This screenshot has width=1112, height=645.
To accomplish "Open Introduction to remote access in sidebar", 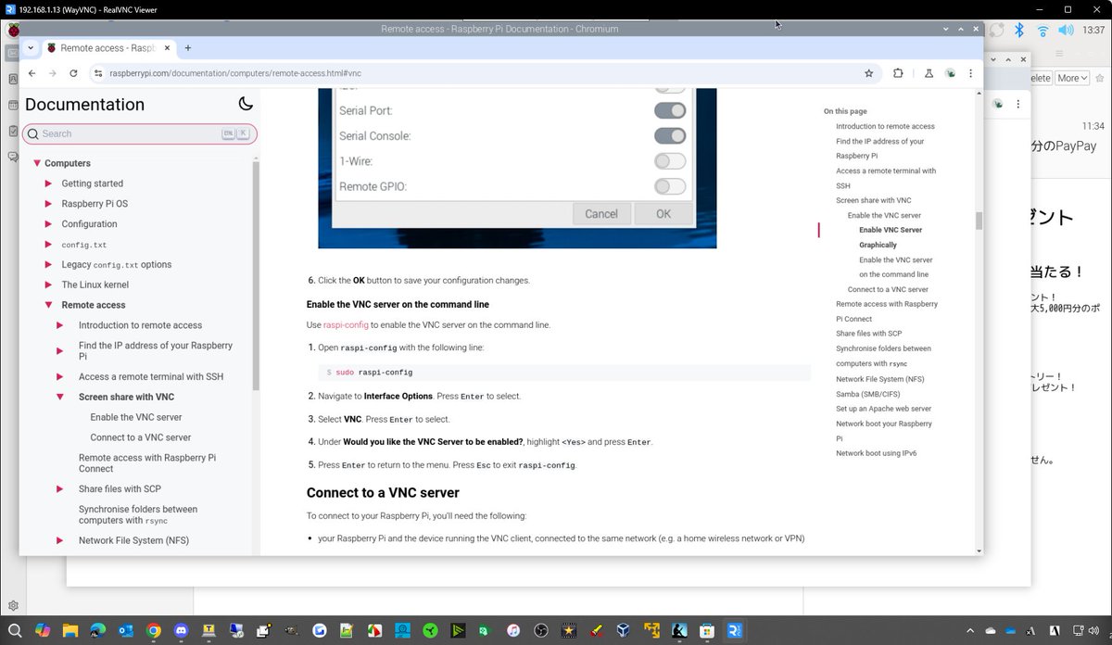I will tap(140, 325).
